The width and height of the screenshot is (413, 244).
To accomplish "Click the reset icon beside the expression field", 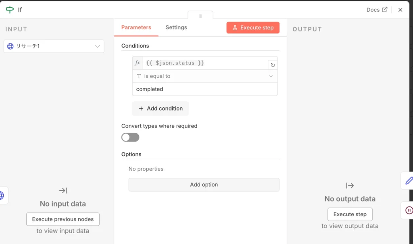I will (x=273, y=65).
